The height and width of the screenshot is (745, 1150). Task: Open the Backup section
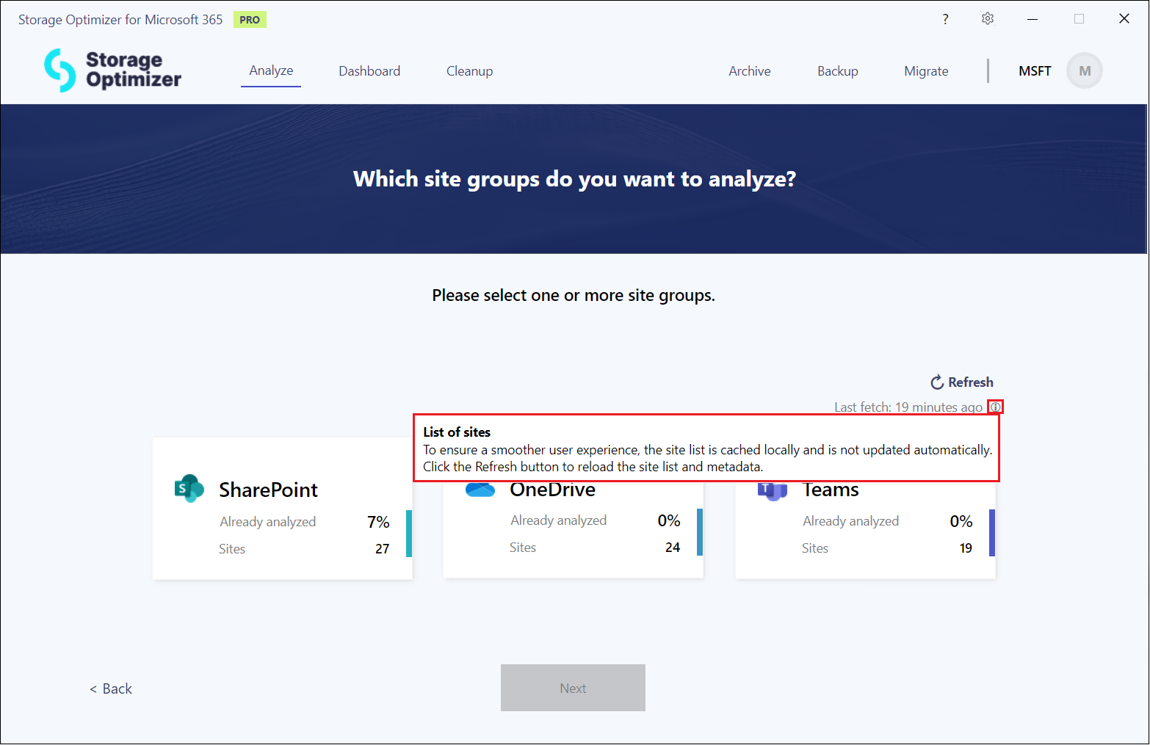coord(837,71)
